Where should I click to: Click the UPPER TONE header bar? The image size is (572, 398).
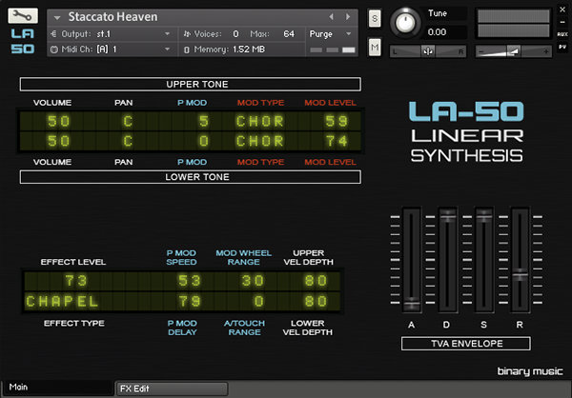191,84
